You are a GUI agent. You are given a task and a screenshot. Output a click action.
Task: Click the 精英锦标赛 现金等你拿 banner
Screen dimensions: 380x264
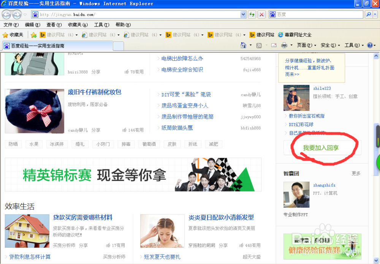click(133, 175)
